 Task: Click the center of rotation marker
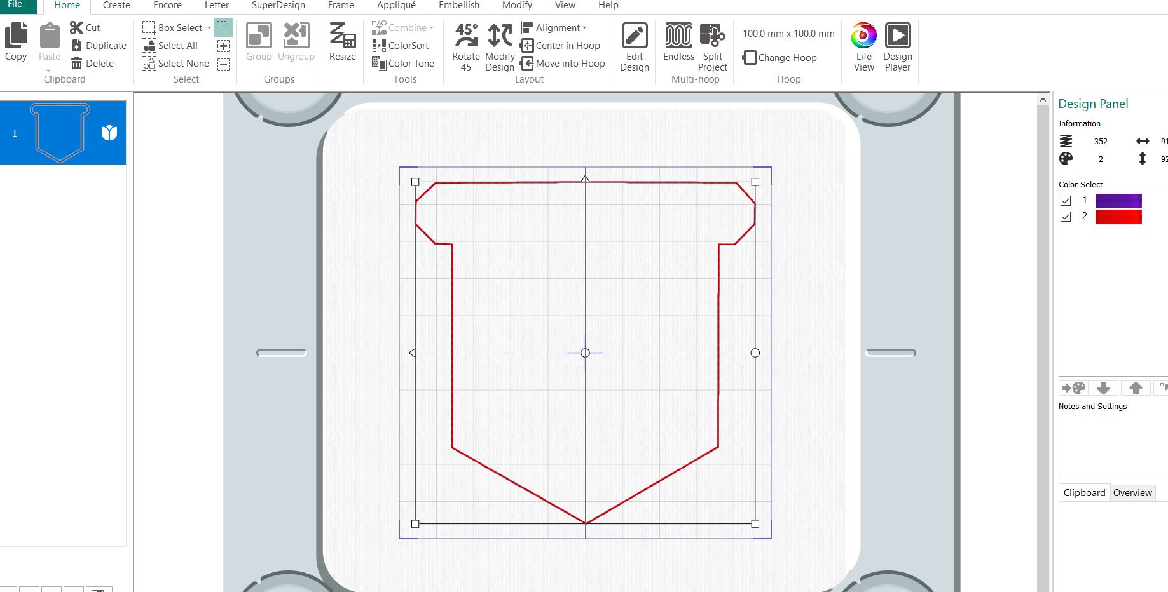586,353
